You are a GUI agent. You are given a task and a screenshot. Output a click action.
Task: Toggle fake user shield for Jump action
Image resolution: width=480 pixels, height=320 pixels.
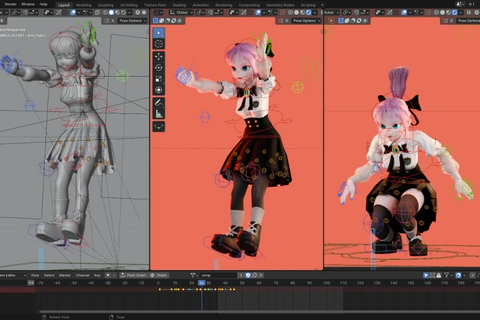(x=248, y=275)
